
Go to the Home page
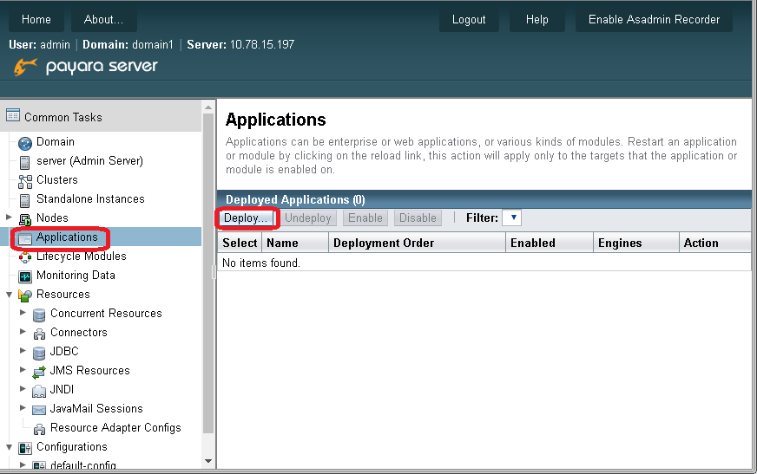pyautogui.click(x=36, y=20)
